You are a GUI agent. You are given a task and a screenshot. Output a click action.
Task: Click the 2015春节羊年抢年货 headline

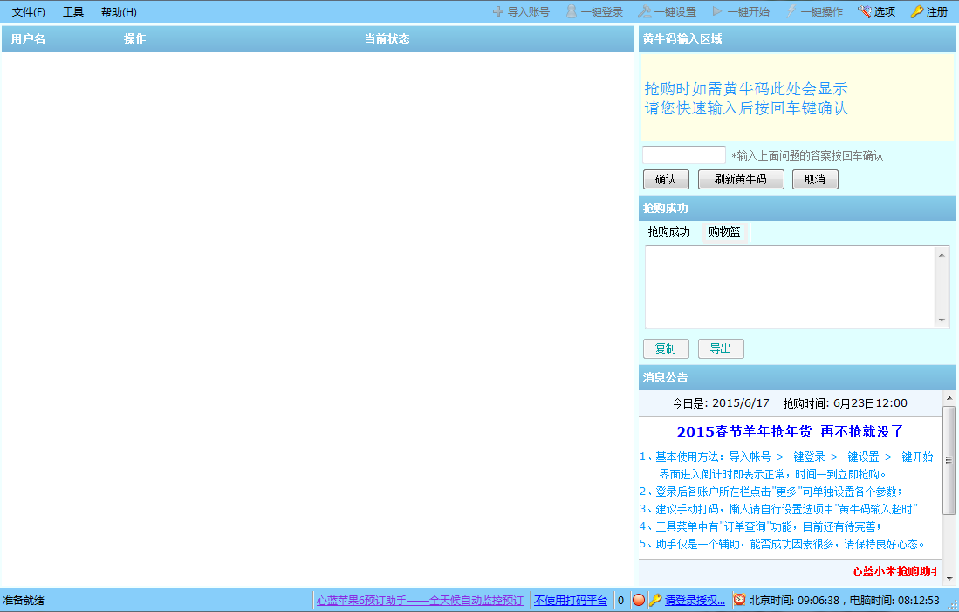point(790,431)
